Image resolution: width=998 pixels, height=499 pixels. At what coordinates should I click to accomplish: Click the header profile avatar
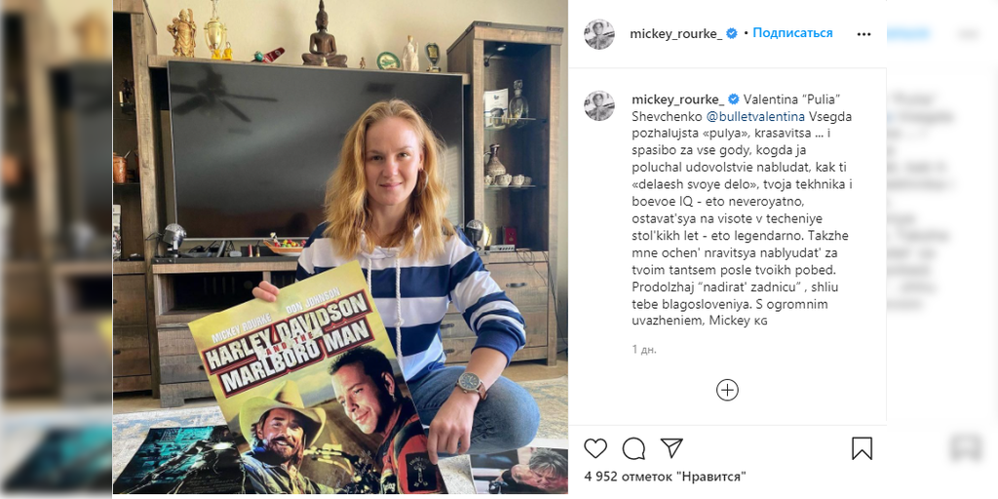click(x=599, y=34)
